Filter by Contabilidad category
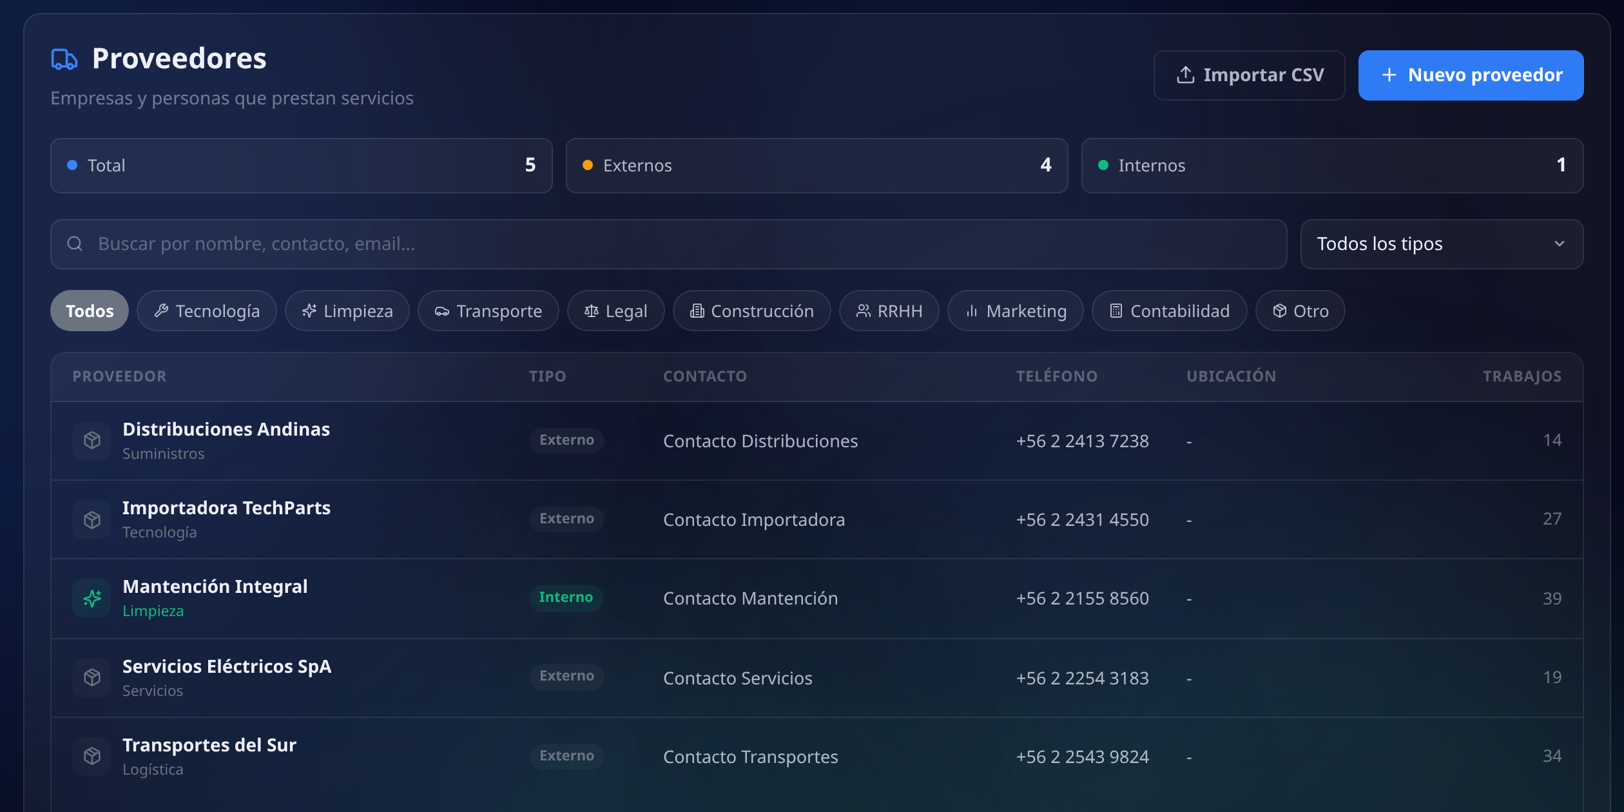 (1170, 311)
